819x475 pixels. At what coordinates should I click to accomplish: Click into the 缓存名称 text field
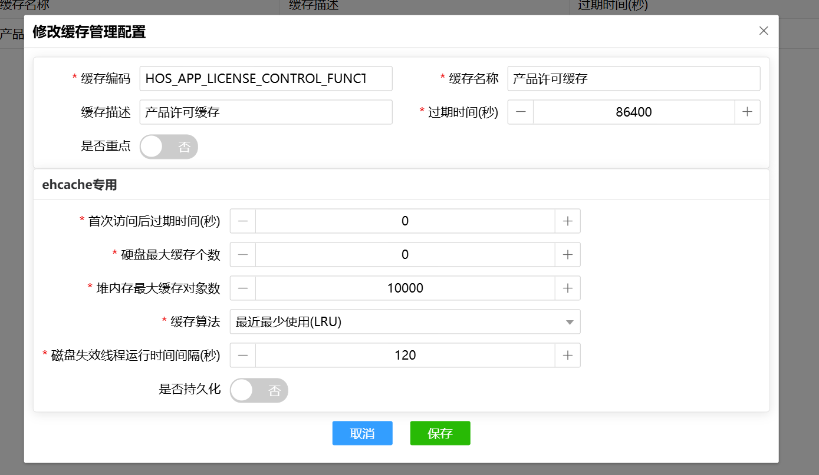[x=633, y=79]
